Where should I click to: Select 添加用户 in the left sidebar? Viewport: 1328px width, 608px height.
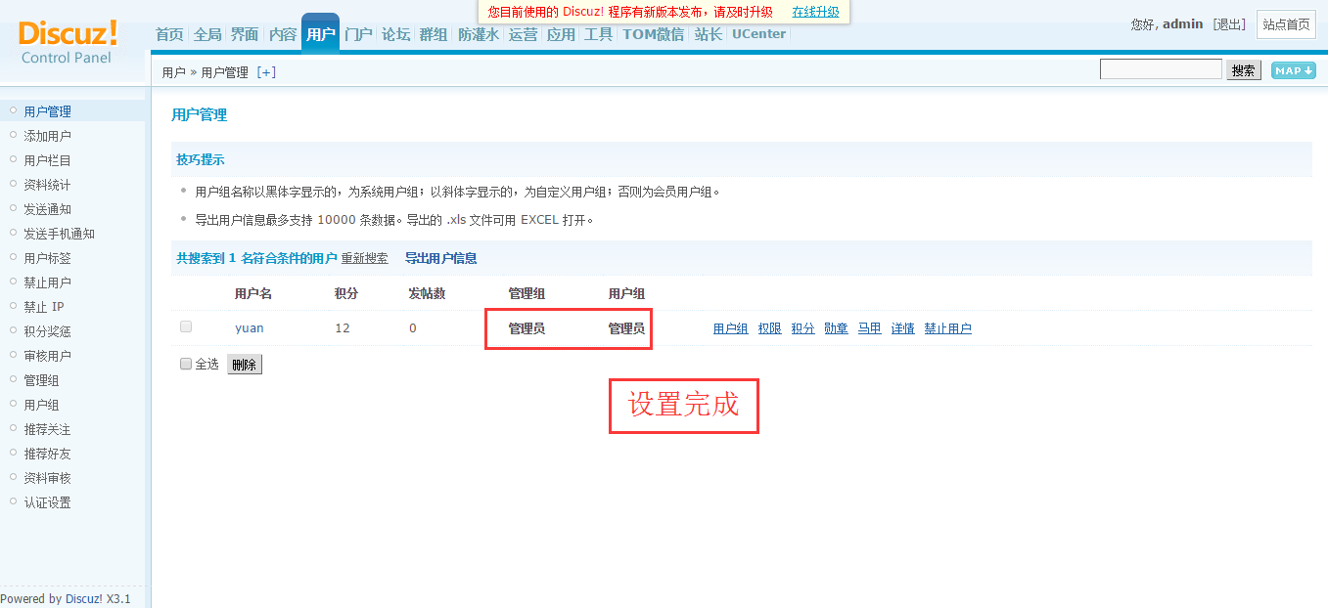click(x=47, y=136)
